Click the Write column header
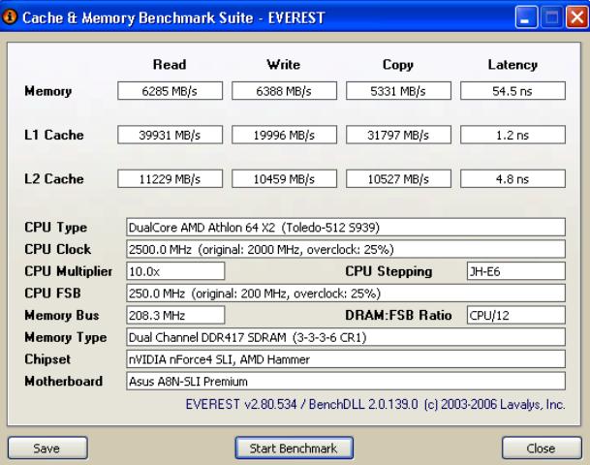590x465 pixels. point(284,64)
